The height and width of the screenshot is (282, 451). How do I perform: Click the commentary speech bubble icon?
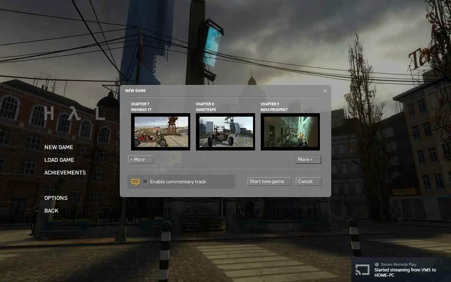tap(135, 182)
